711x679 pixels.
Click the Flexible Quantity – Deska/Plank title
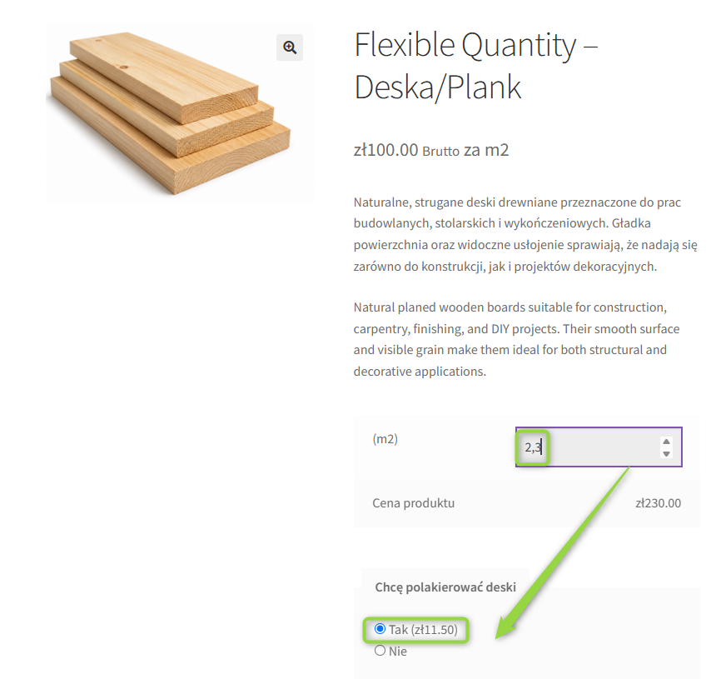point(476,66)
